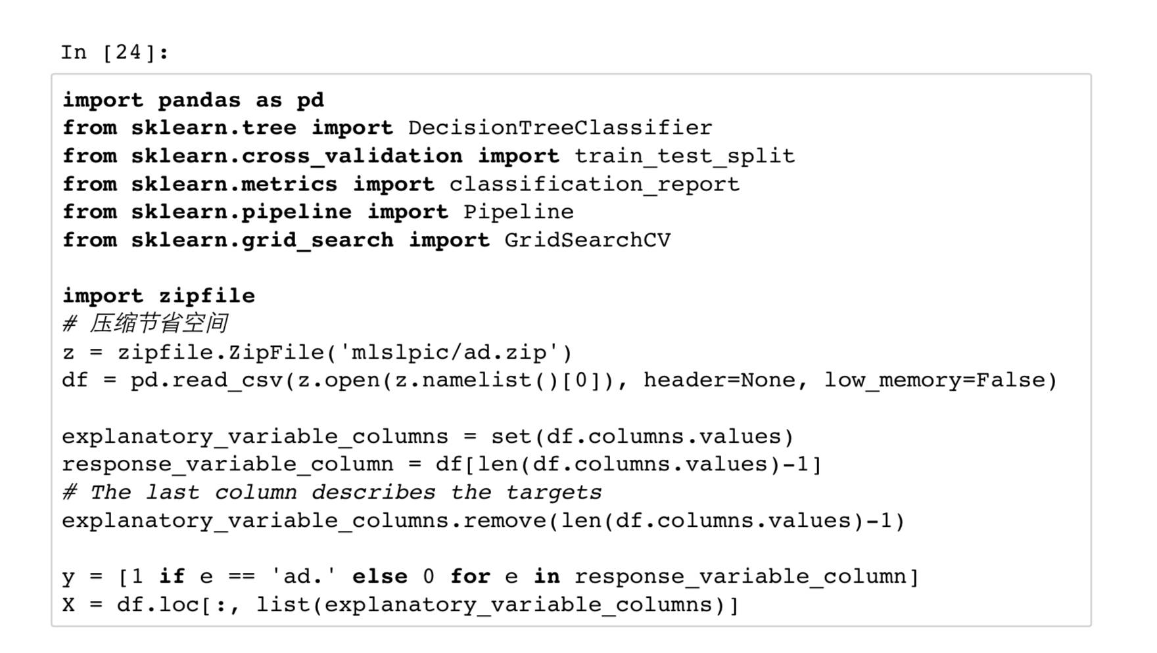Click the Pipeline import name
The image size is (1157, 653).
coord(518,212)
